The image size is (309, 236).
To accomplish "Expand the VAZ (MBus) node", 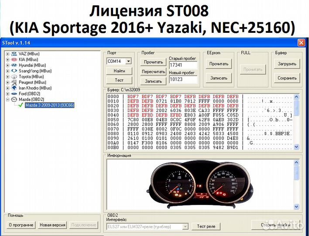I will pos(7,54).
